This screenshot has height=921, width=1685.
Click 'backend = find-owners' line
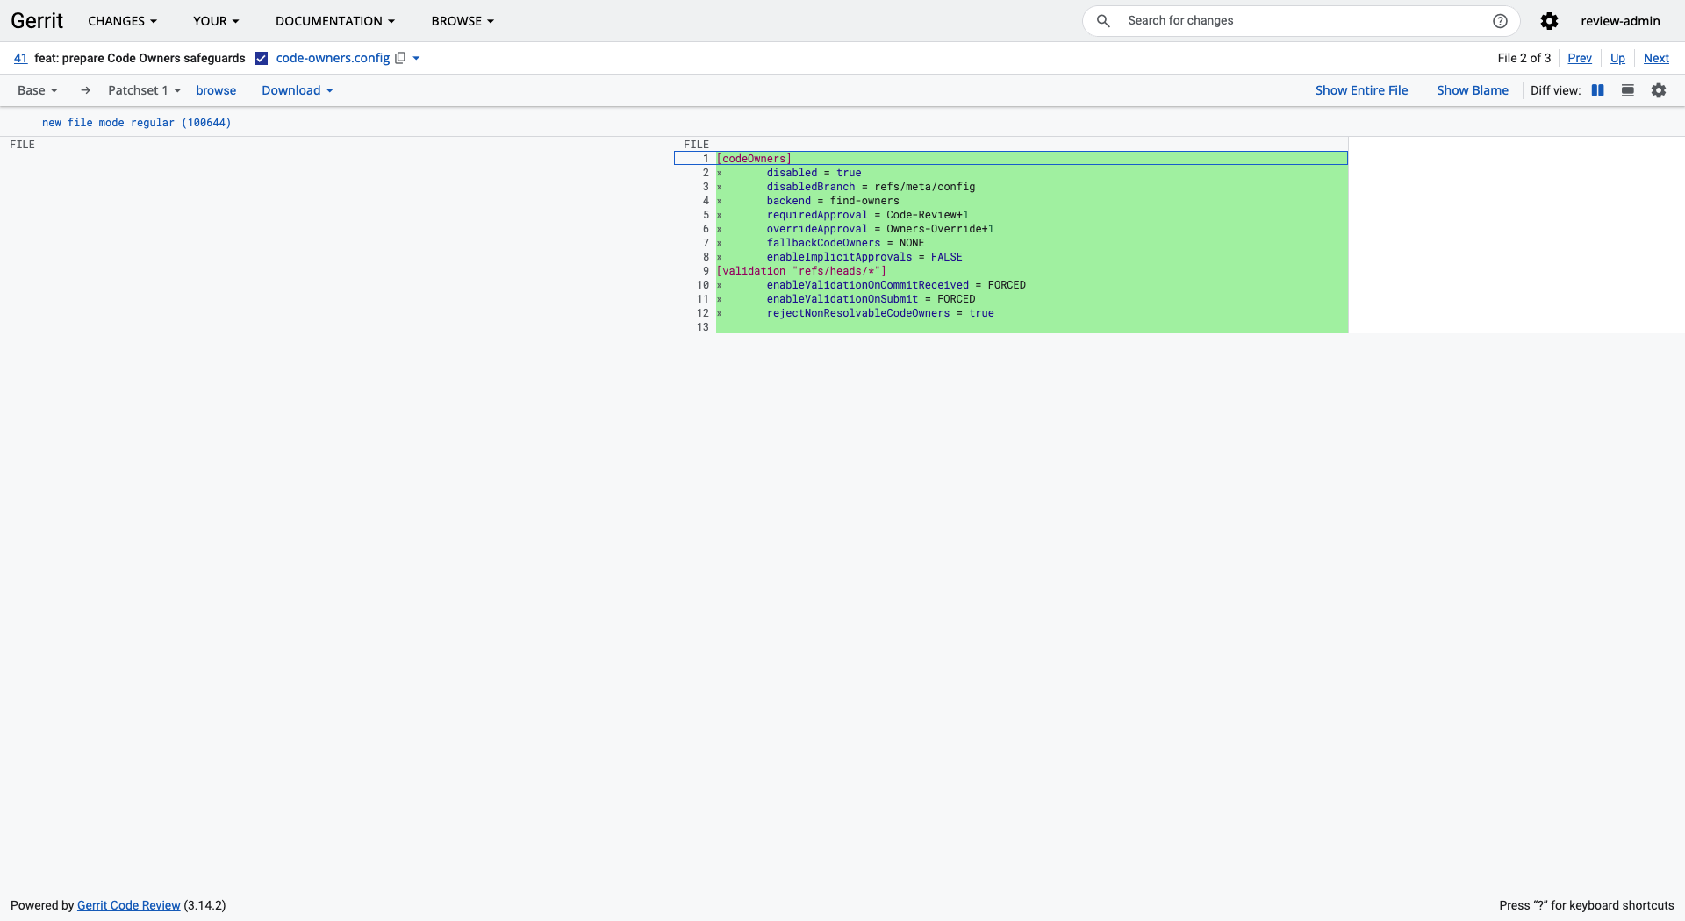[1032, 201]
